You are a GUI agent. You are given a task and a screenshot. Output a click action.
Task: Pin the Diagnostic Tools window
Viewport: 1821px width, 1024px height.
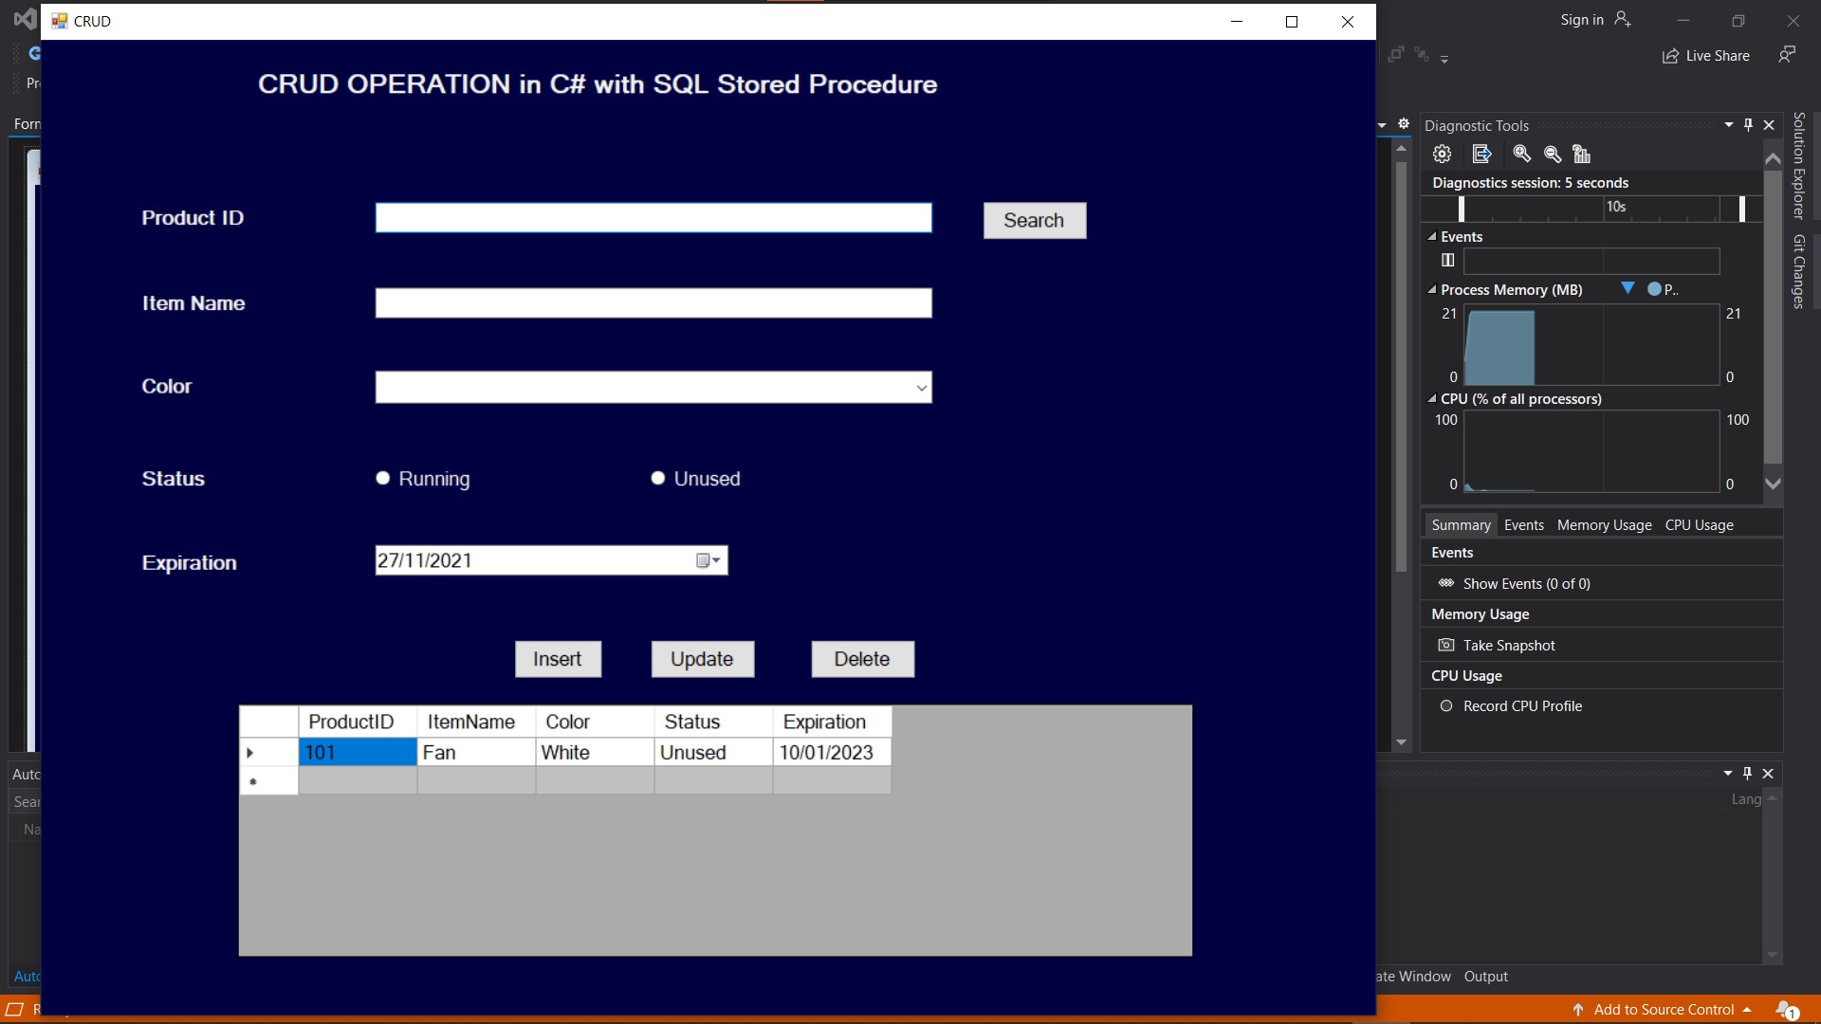[x=1747, y=124]
